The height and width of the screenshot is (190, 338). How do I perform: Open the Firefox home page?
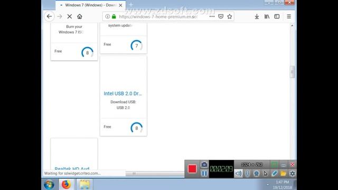(80, 16)
